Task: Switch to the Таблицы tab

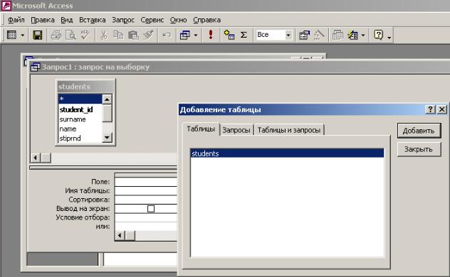Action: [201, 129]
